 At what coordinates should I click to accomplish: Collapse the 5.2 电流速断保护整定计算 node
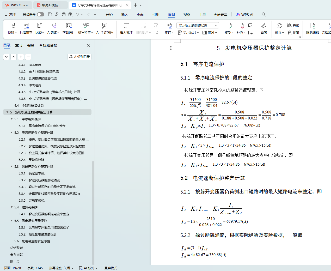point(12,133)
